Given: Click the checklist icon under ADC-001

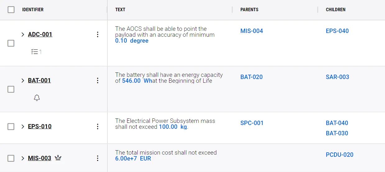Looking at the screenshot, I should click(34, 52).
